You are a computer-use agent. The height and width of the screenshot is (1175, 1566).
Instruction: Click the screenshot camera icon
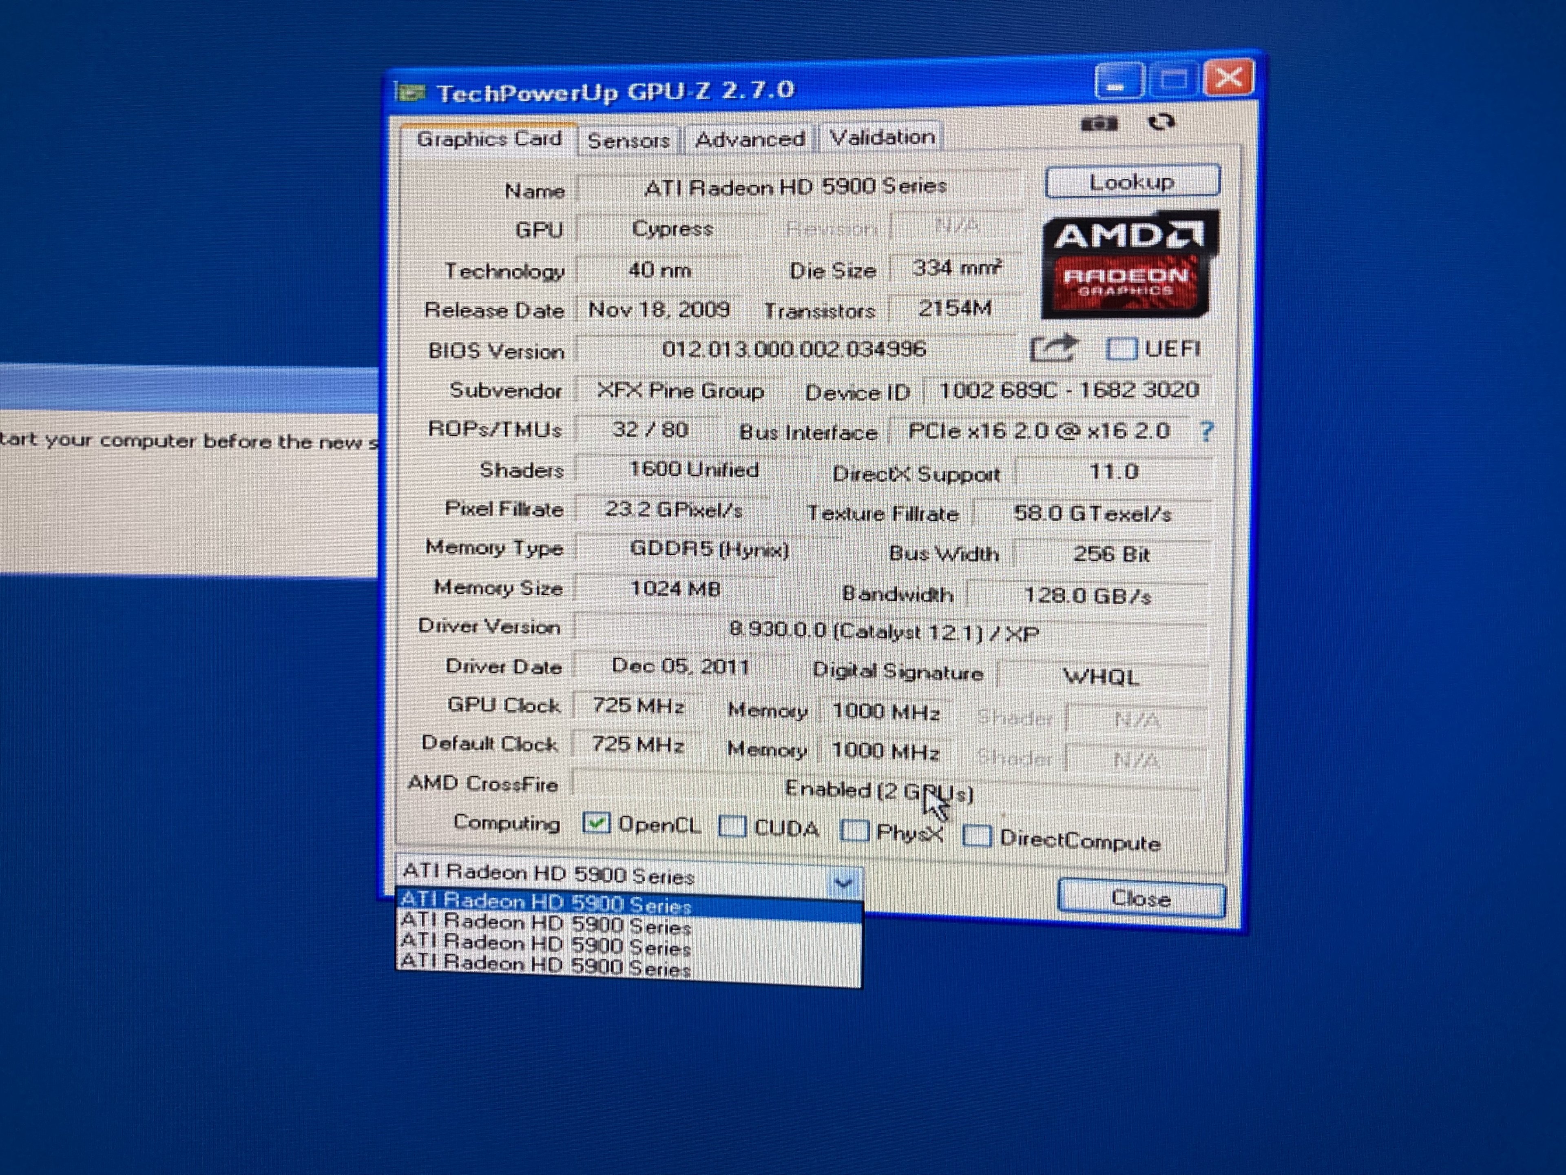click(1099, 124)
